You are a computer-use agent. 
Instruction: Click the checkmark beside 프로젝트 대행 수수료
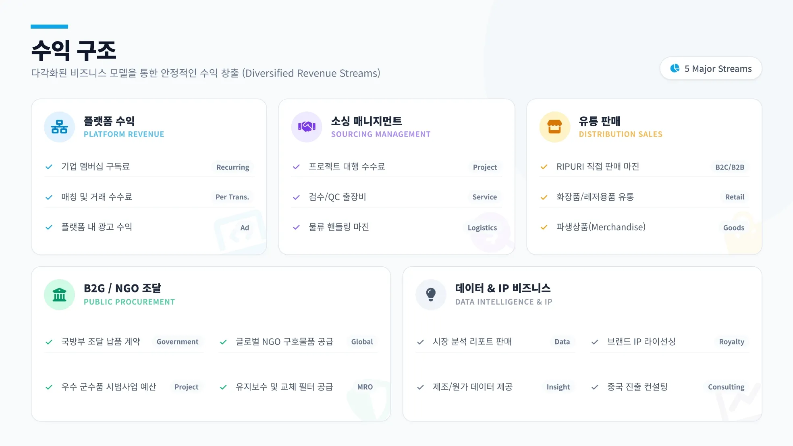pyautogui.click(x=296, y=167)
